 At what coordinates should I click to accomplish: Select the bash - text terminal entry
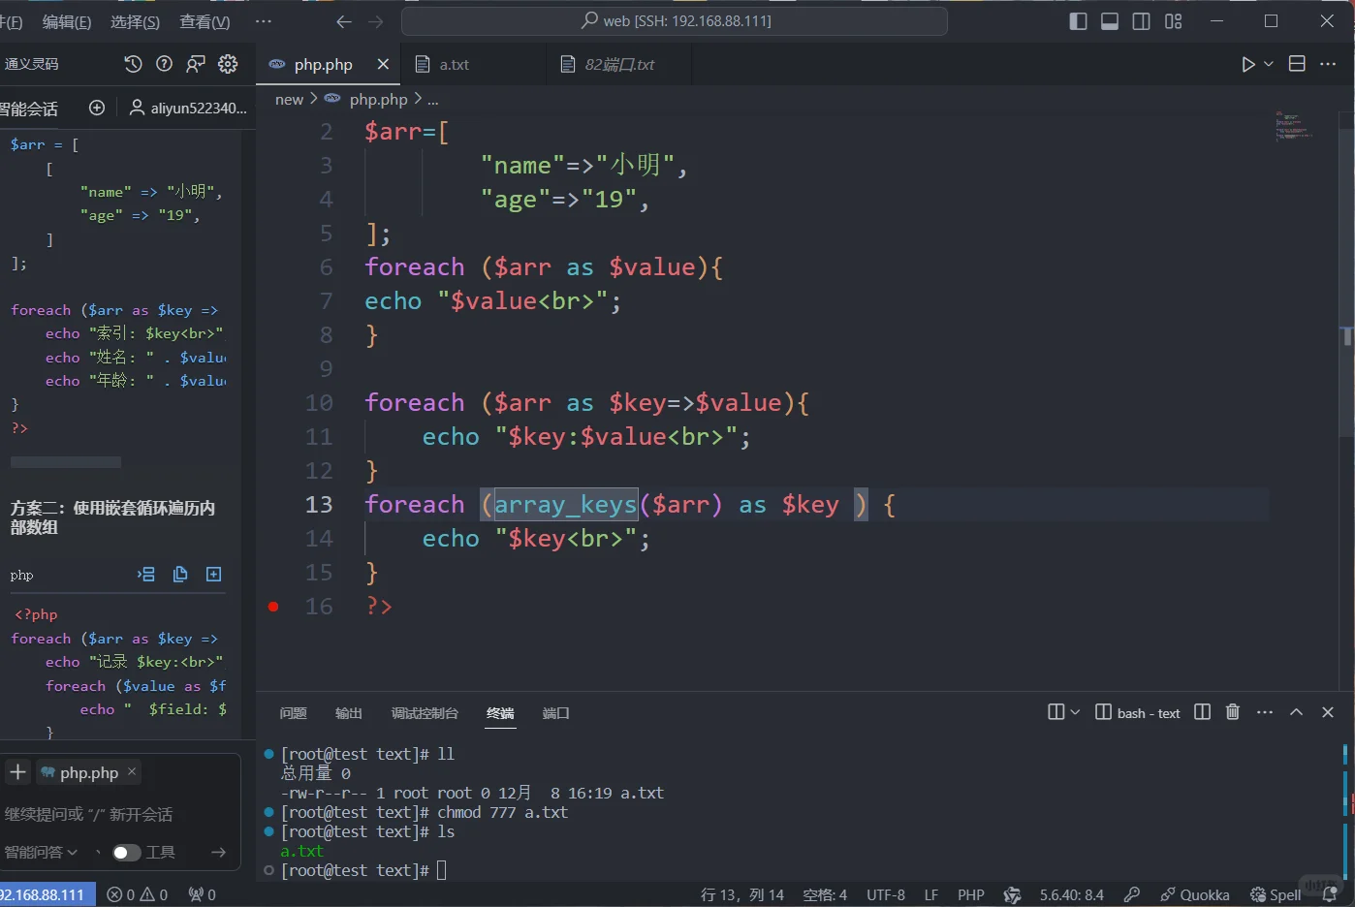pyautogui.click(x=1138, y=712)
